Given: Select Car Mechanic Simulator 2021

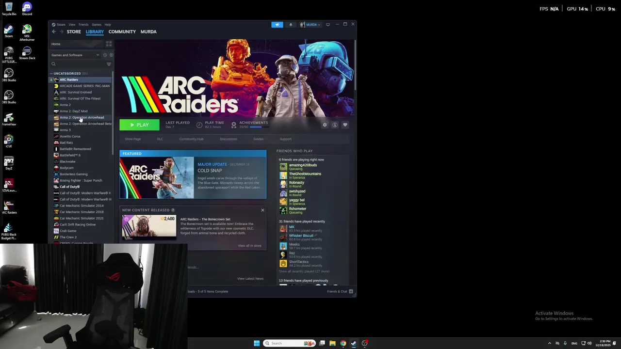Looking at the screenshot, I should 81,218.
